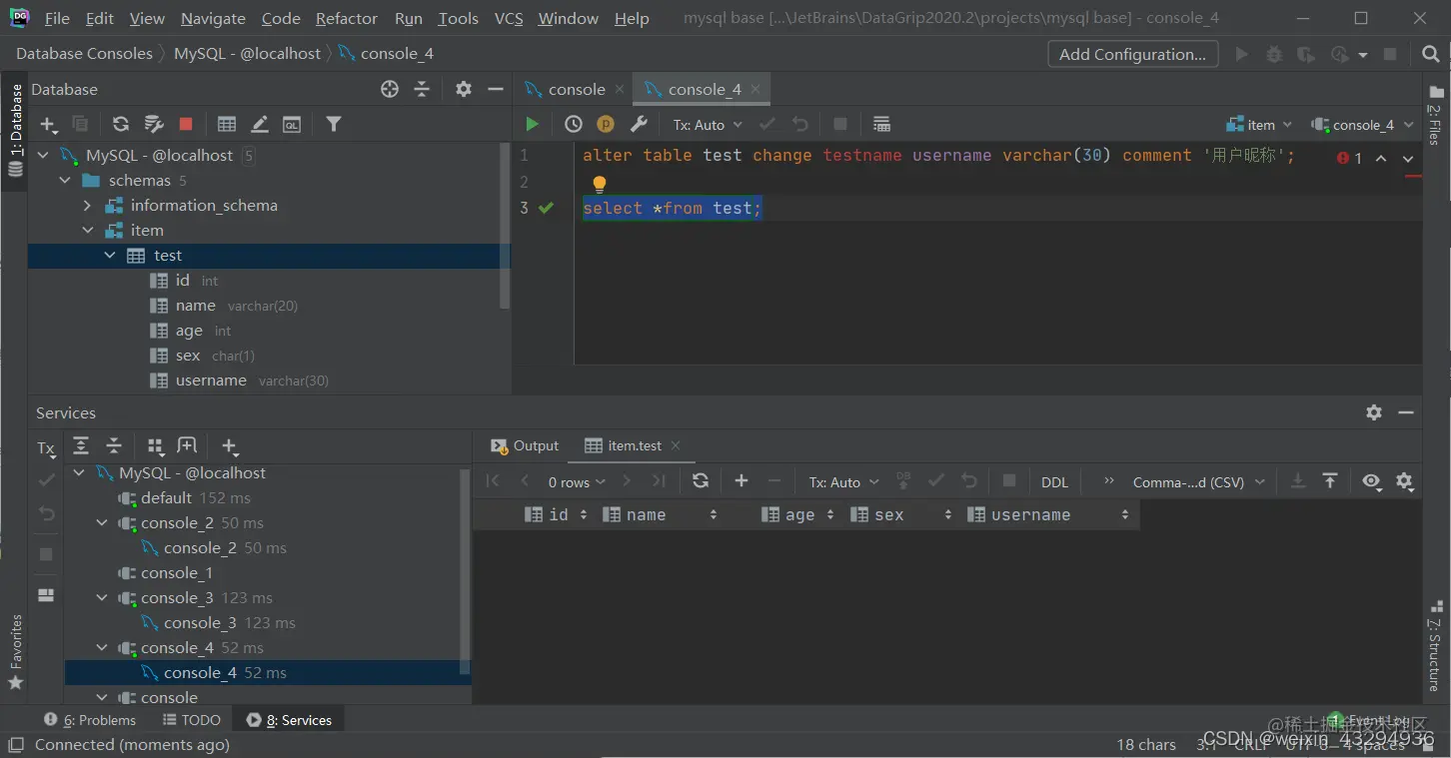
Task: Collapse console_3 group in Services tree
Action: [x=102, y=598]
